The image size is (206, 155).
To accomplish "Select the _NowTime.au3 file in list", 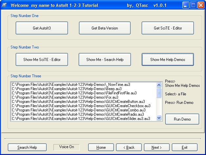I will click(x=84, y=85).
